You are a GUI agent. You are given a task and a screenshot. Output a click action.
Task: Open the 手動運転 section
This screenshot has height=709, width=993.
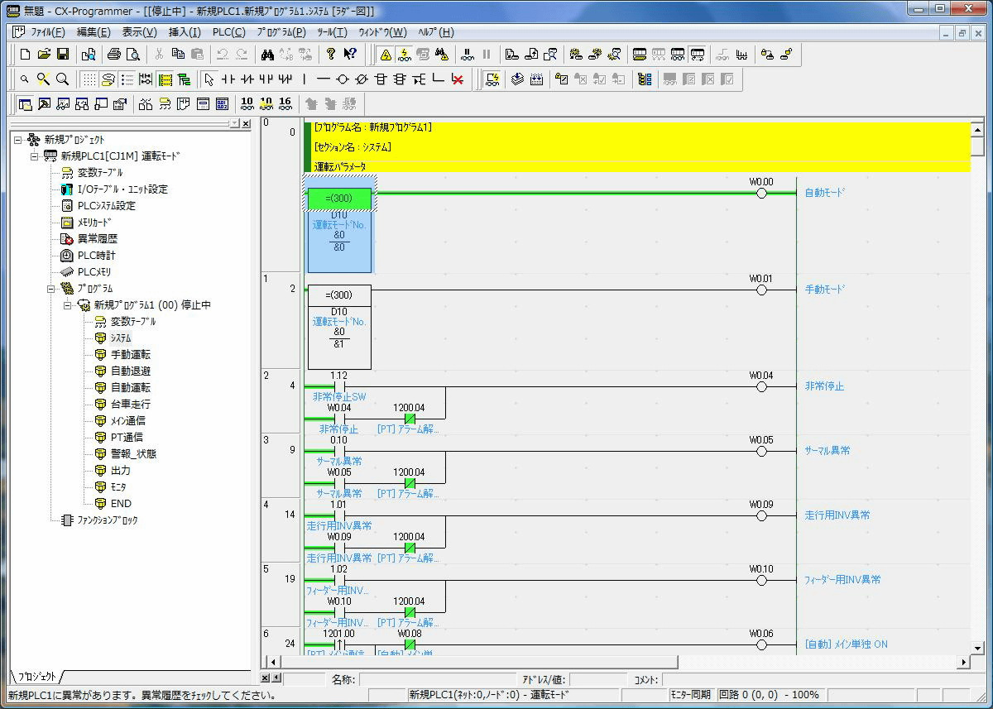coord(131,355)
